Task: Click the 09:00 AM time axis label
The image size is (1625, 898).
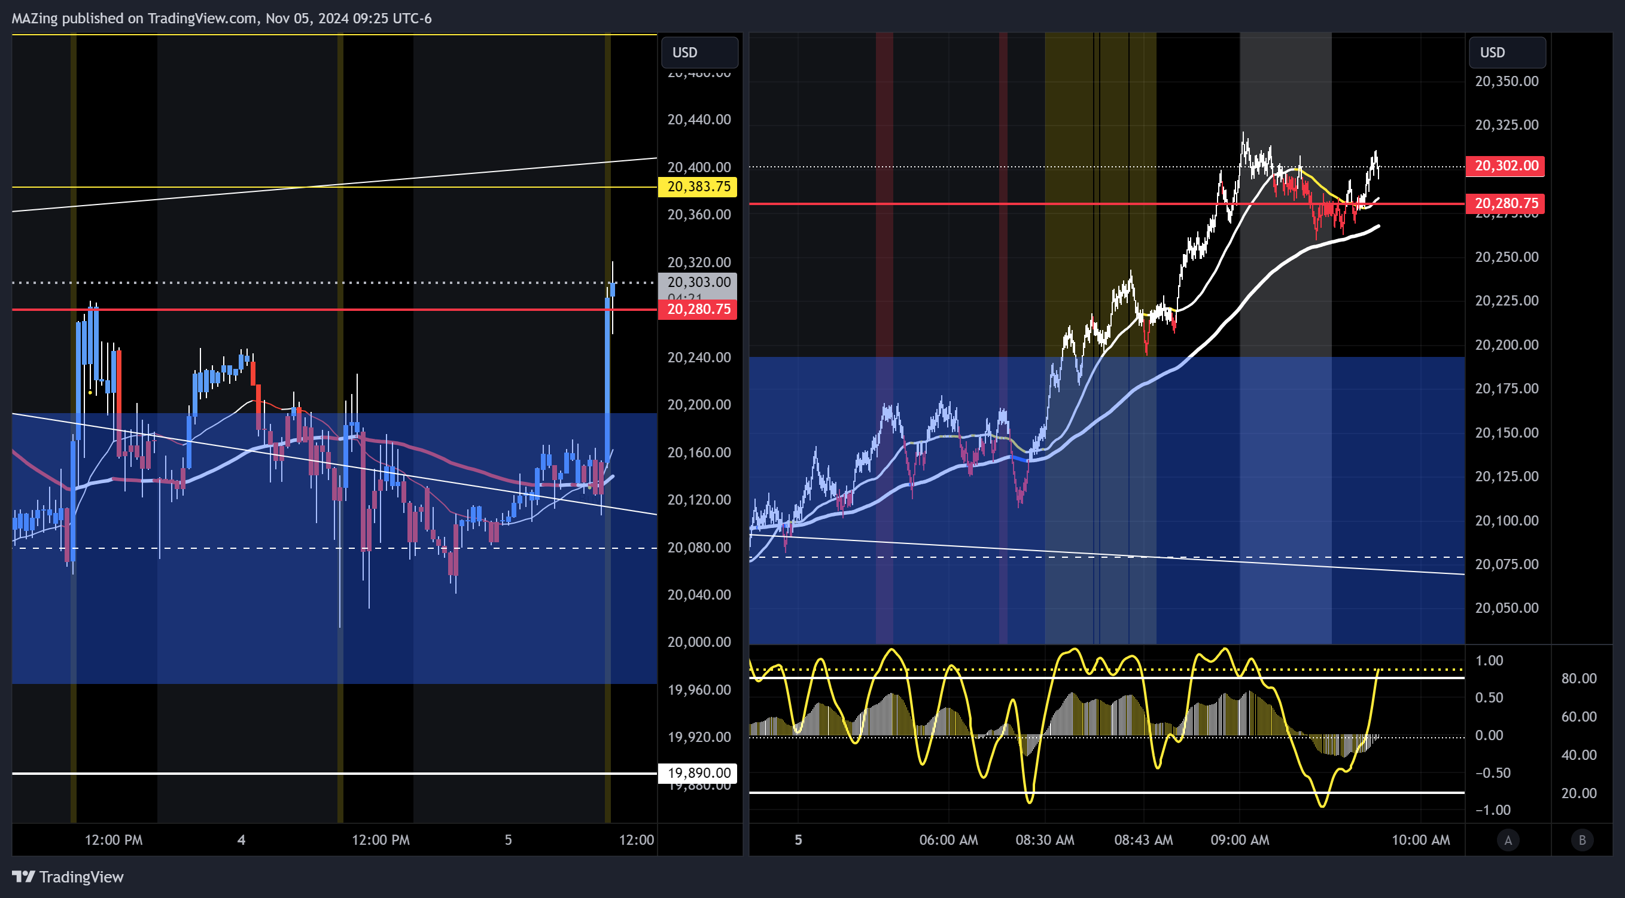Action: pyautogui.click(x=1240, y=840)
